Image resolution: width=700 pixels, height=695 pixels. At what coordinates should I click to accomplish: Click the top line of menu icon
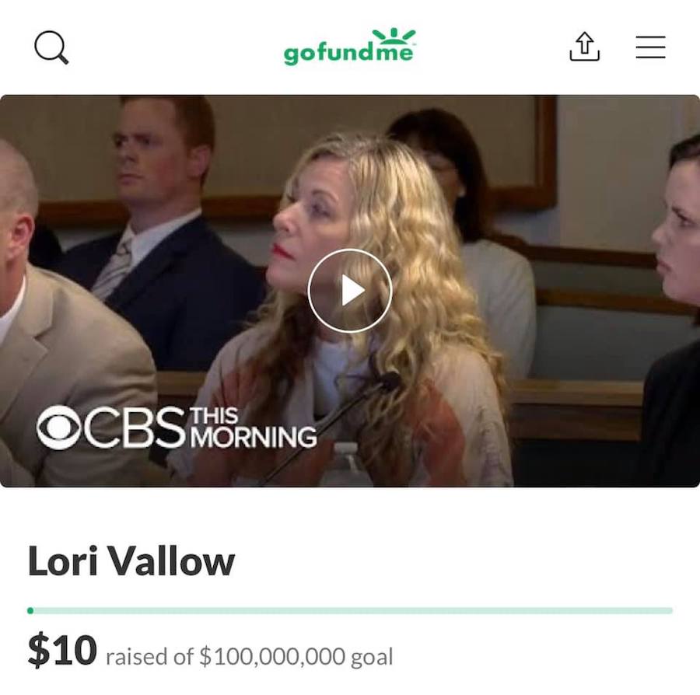(650, 37)
